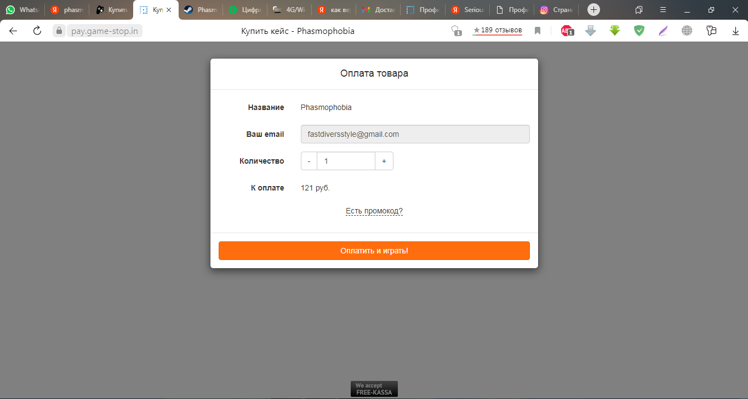The image size is (748, 399).
Task: Open a new tab with plus button
Action: pyautogui.click(x=593, y=10)
